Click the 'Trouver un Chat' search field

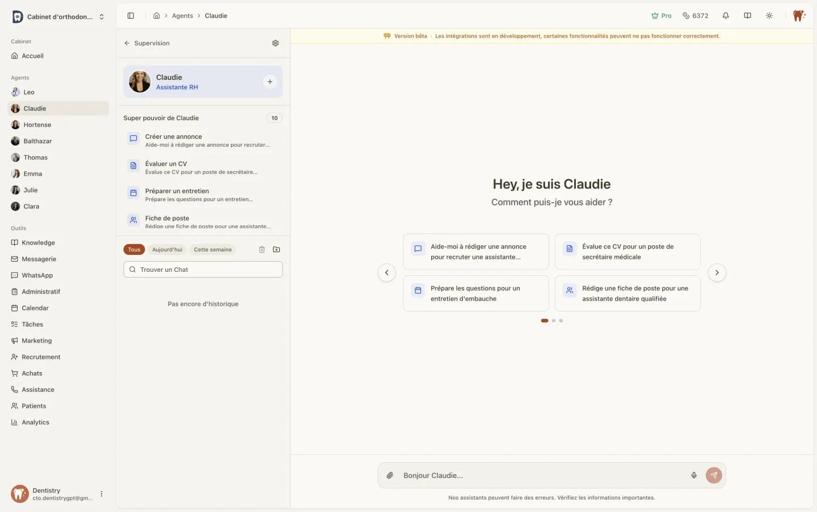(203, 270)
